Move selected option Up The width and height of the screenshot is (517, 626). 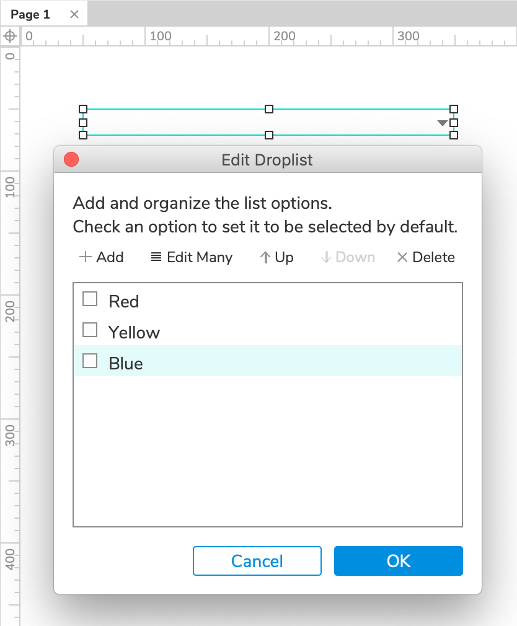pyautogui.click(x=276, y=257)
